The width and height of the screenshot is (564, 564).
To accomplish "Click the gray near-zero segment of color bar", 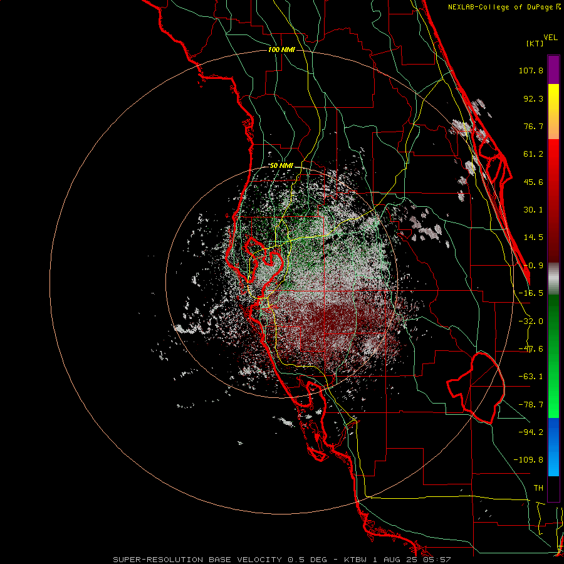I will (x=553, y=279).
